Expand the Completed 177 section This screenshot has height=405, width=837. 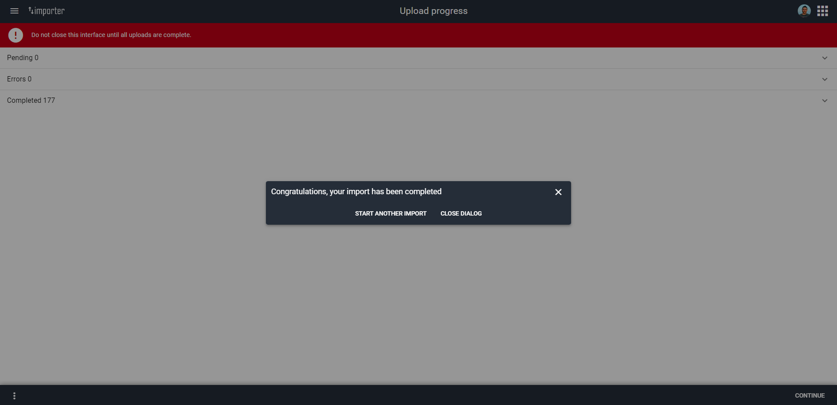[x=824, y=100]
